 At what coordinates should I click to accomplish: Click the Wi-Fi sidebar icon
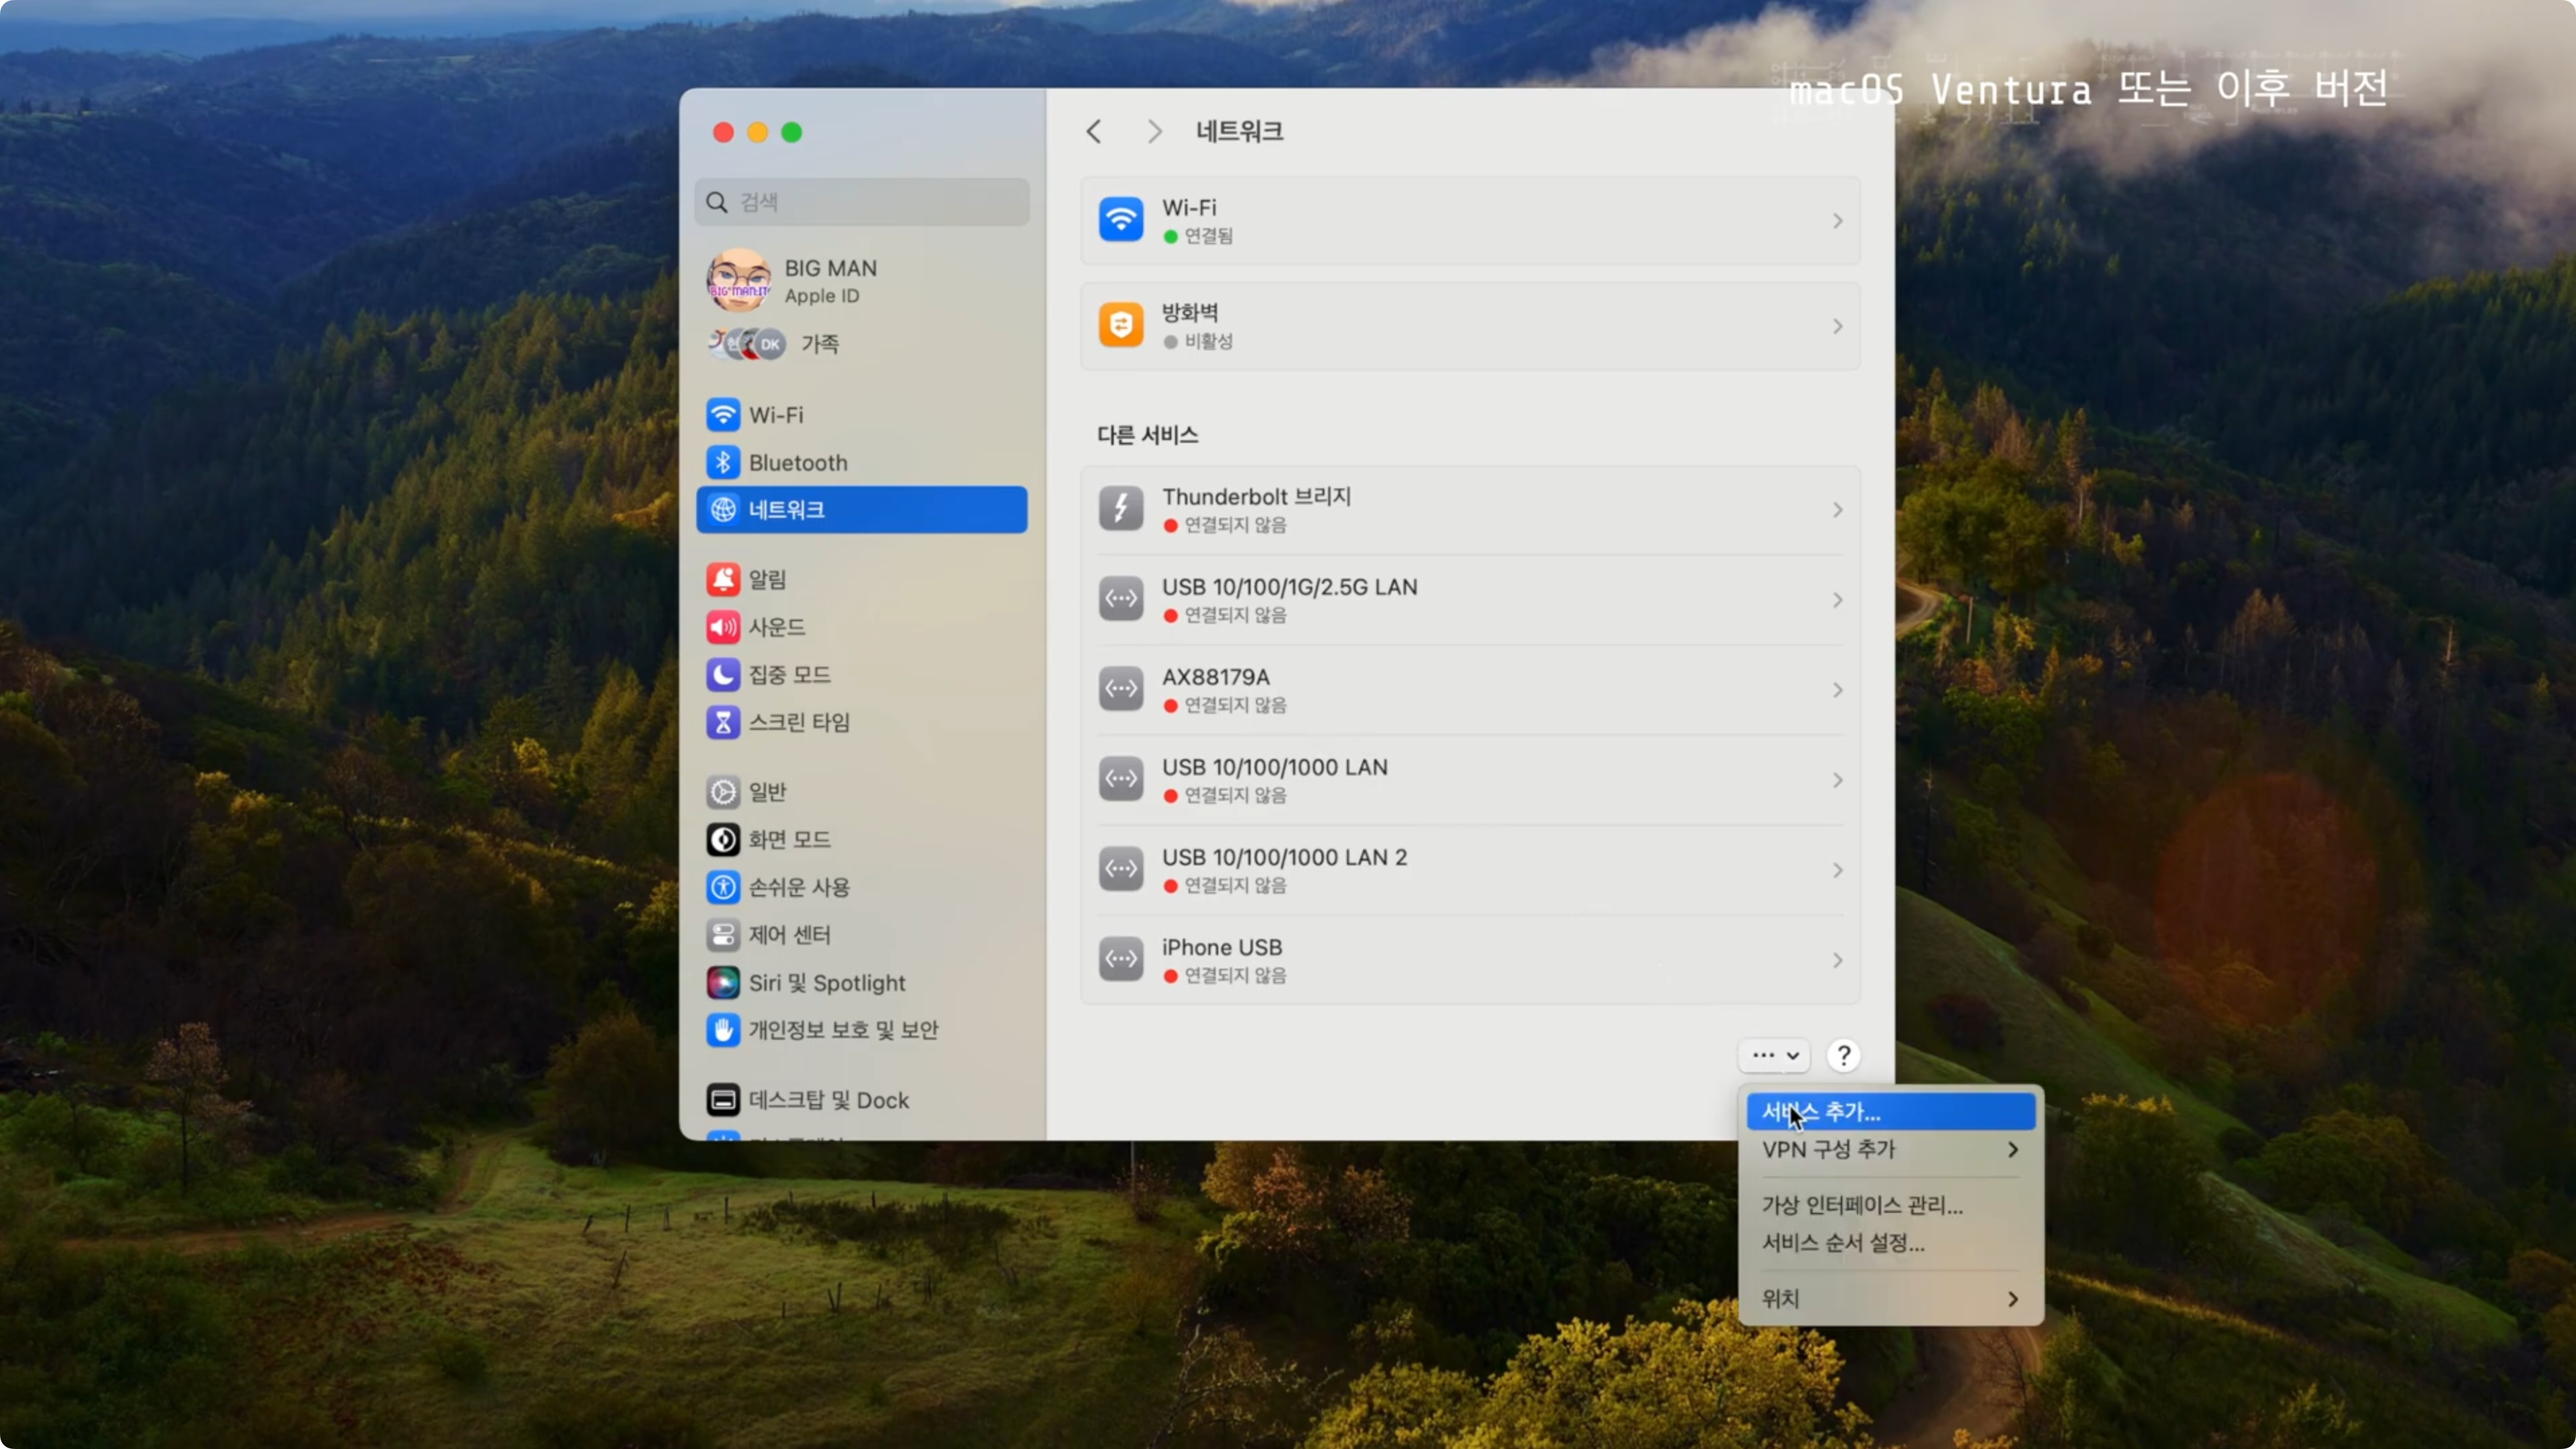[x=723, y=414]
